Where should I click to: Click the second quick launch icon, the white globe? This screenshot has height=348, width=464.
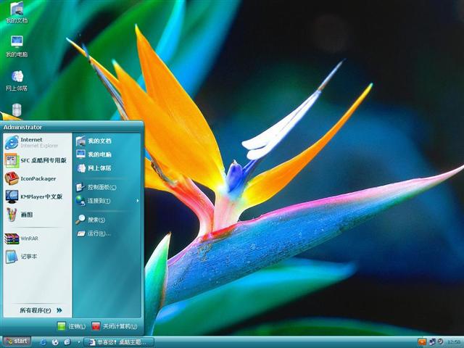[55, 342]
